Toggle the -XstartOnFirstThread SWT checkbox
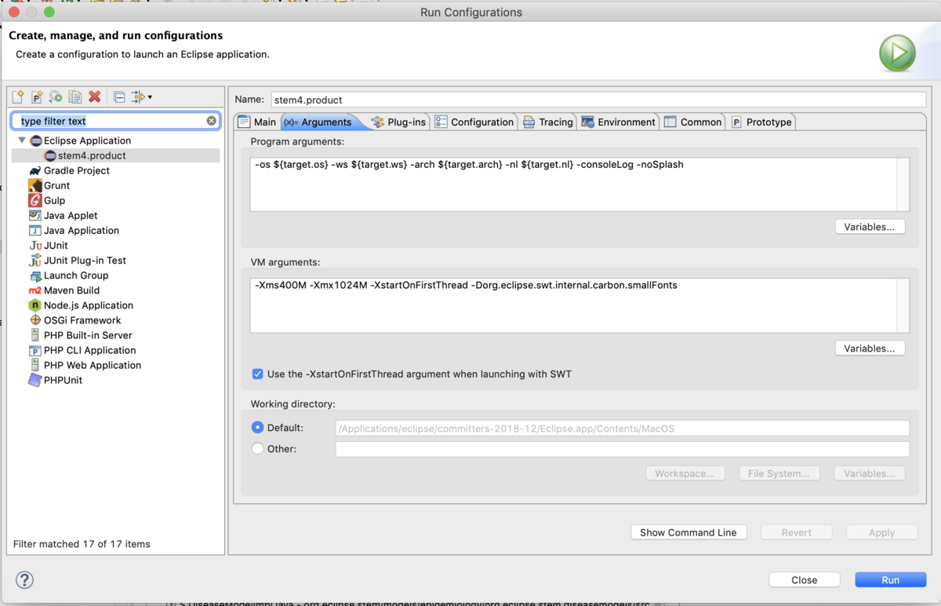 click(x=257, y=374)
